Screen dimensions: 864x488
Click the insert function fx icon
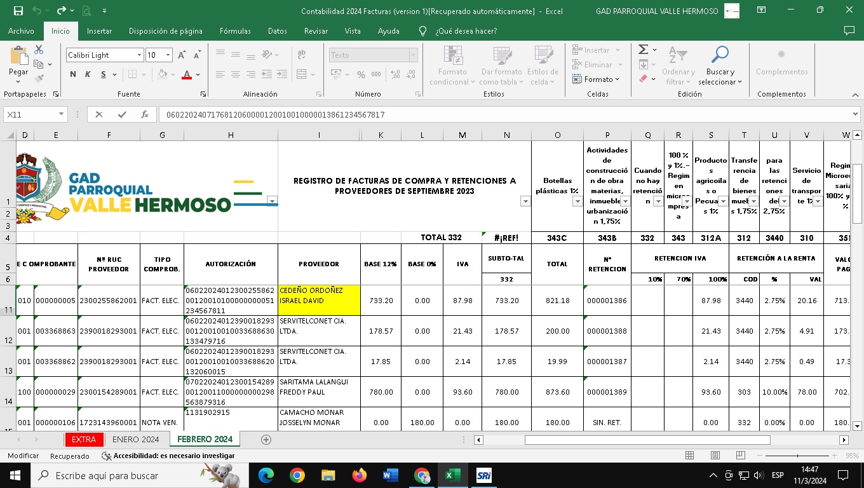145,115
